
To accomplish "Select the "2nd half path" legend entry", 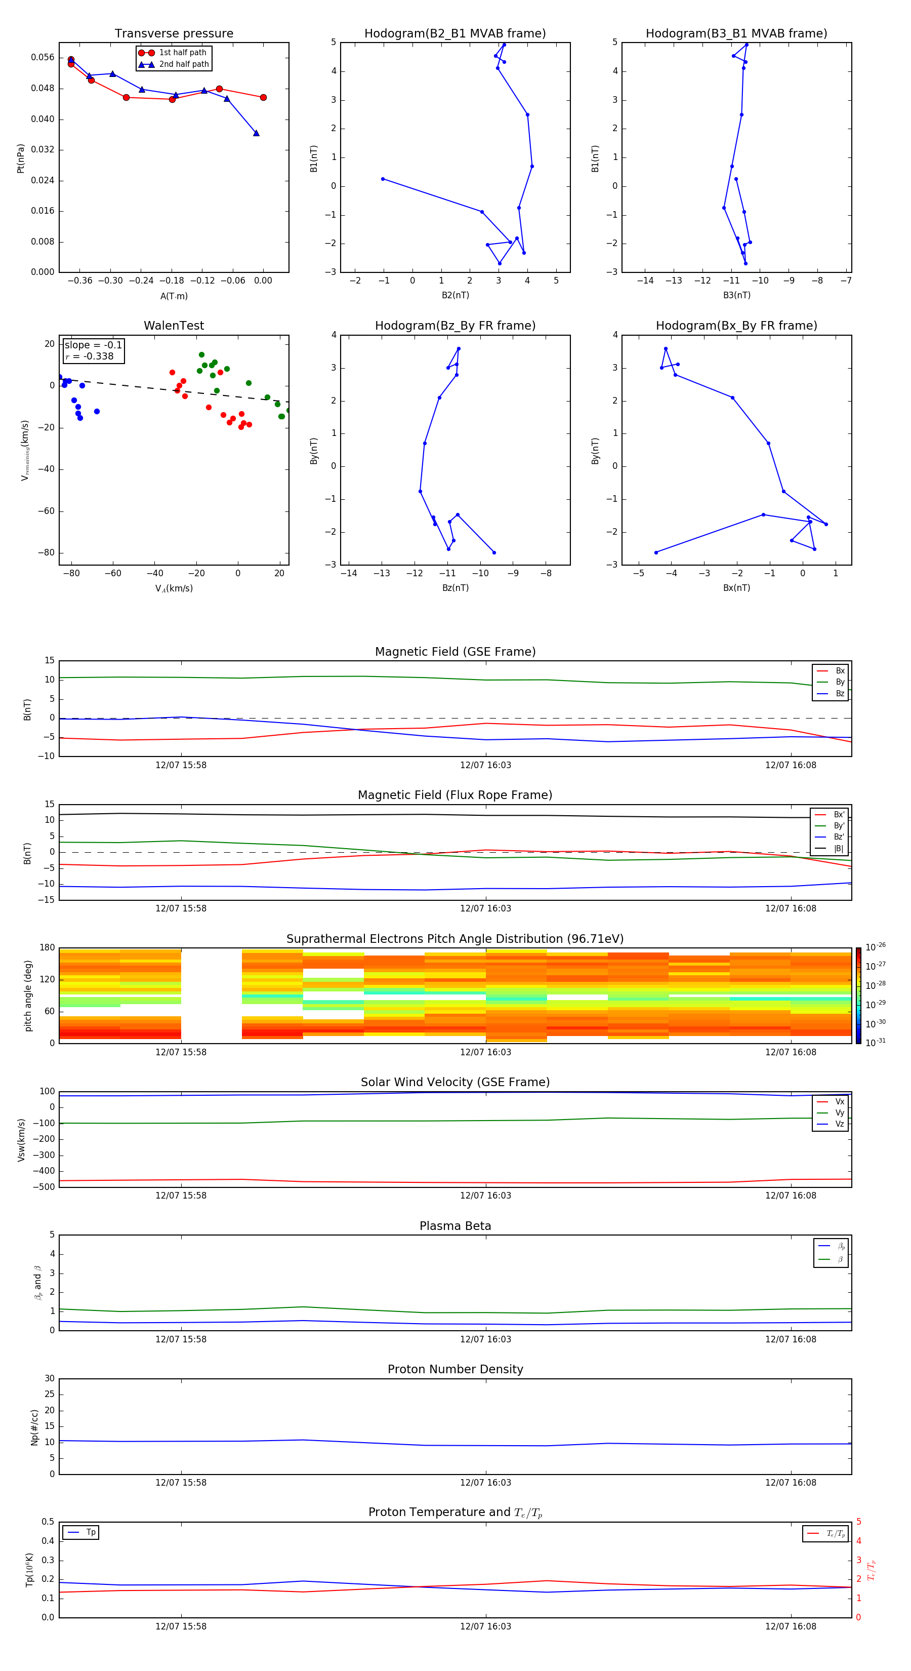I will coord(173,64).
